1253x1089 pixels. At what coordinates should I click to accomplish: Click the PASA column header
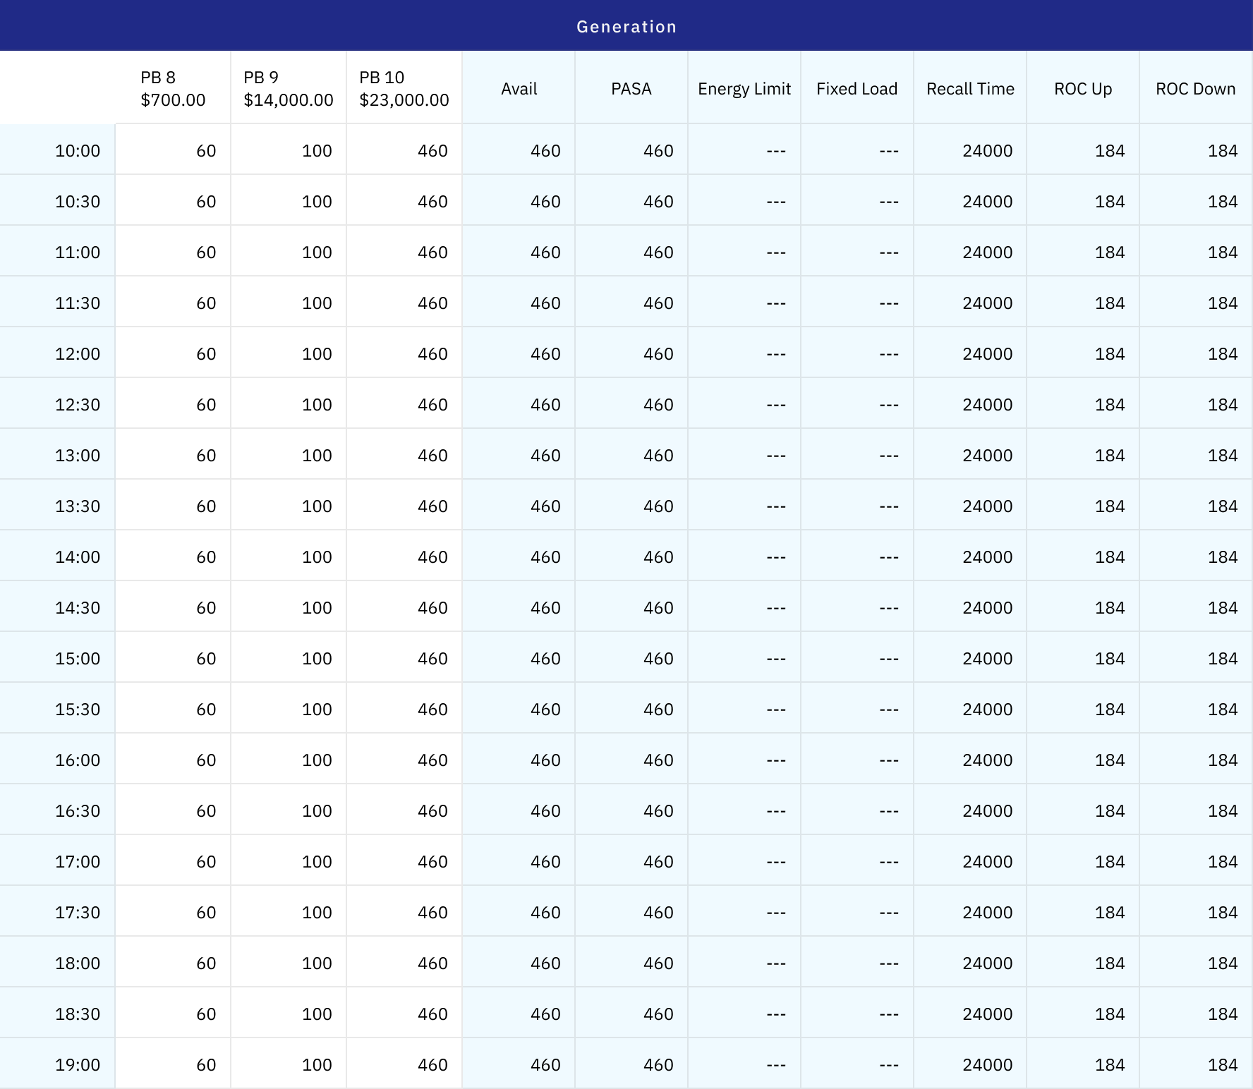[631, 89]
